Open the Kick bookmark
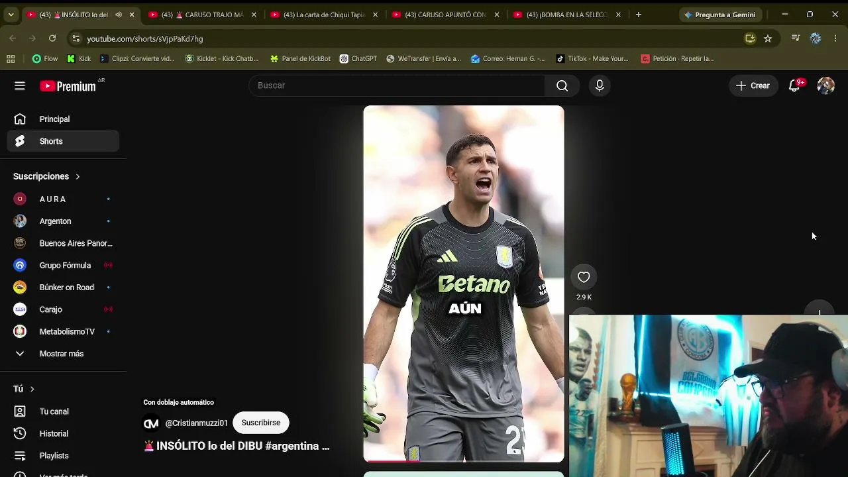The image size is (848, 477). tap(79, 58)
